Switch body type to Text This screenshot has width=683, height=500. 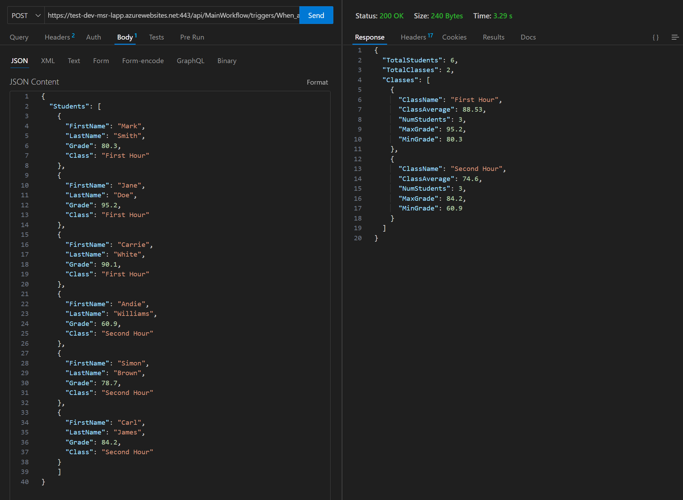tap(74, 61)
